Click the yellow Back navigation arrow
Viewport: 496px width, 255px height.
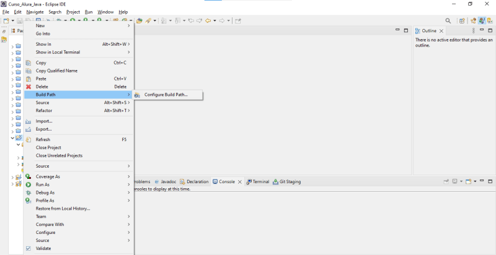click(208, 20)
